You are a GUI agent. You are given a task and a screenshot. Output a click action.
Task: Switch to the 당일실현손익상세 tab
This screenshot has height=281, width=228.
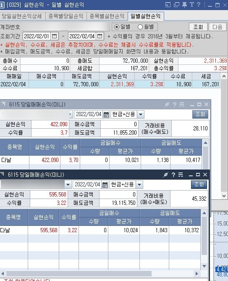click(23, 16)
